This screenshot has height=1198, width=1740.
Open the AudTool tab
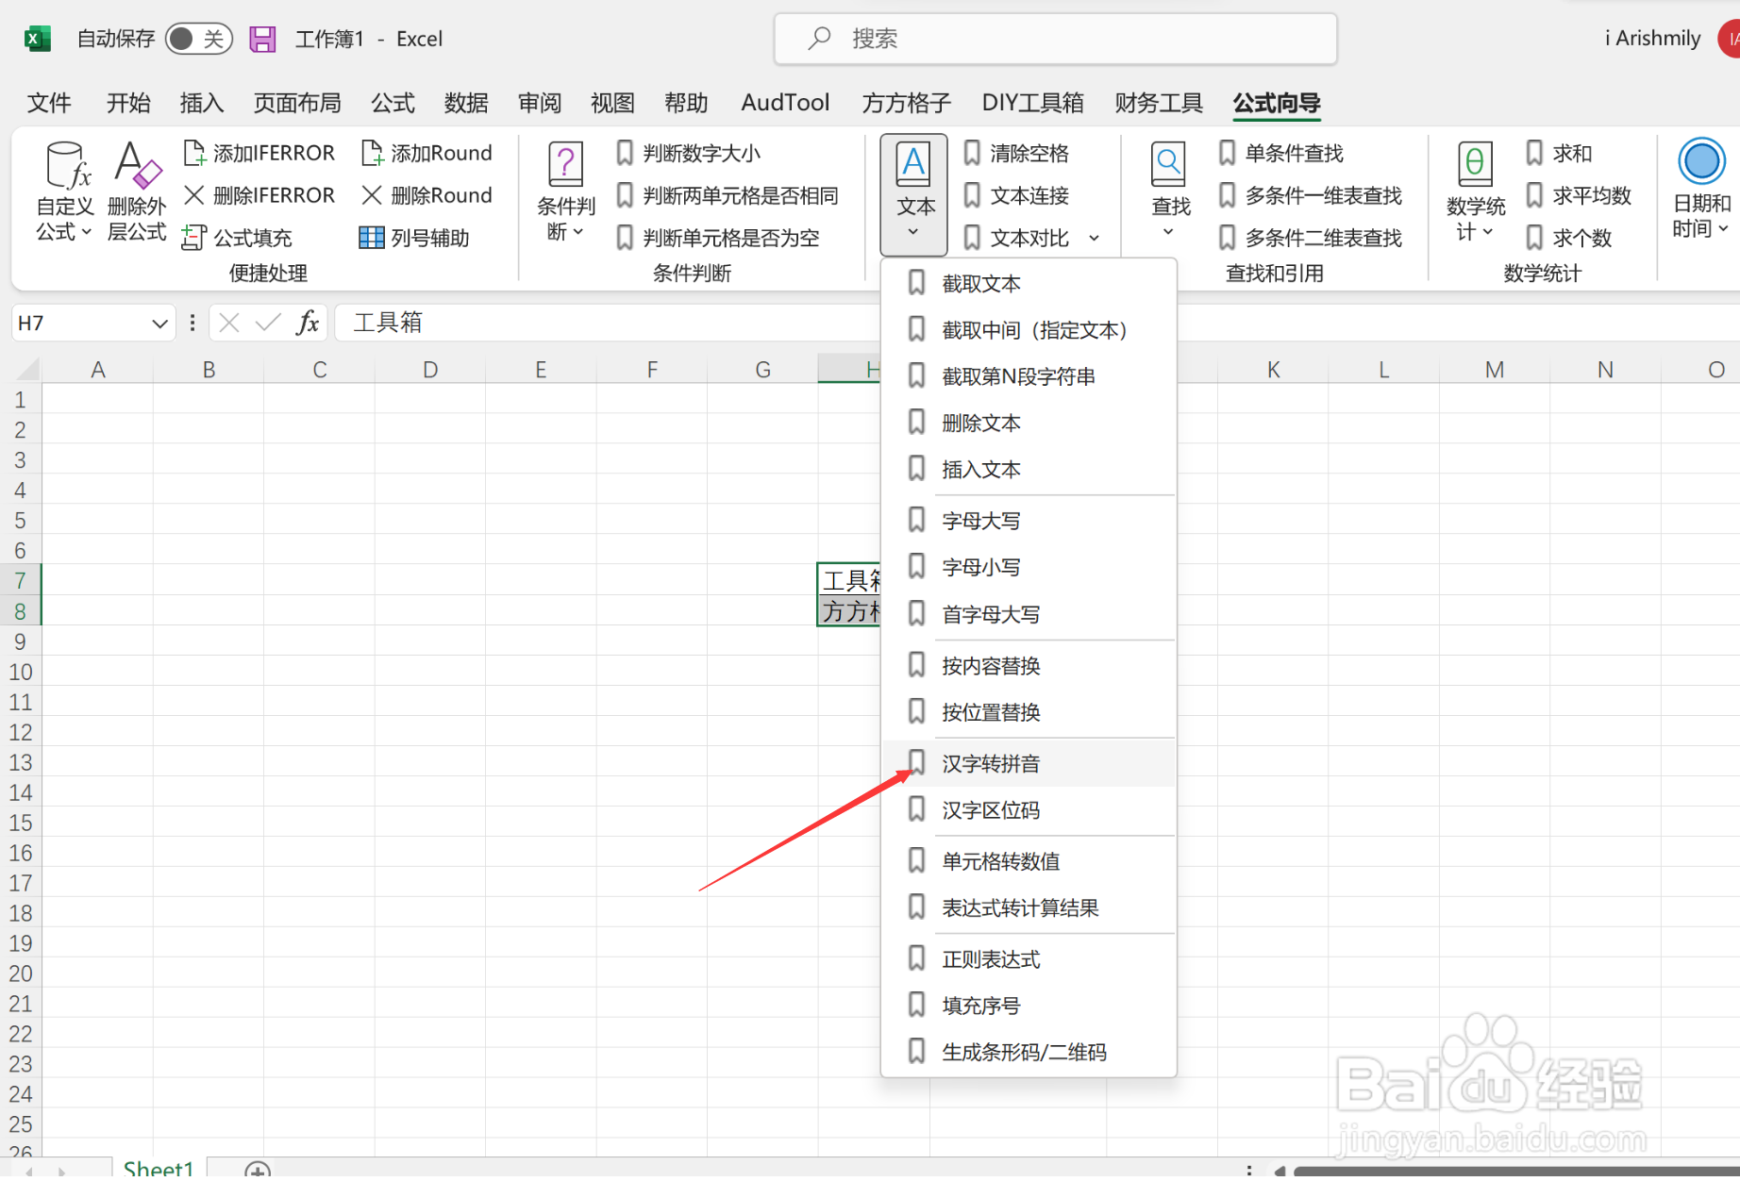[x=785, y=103]
